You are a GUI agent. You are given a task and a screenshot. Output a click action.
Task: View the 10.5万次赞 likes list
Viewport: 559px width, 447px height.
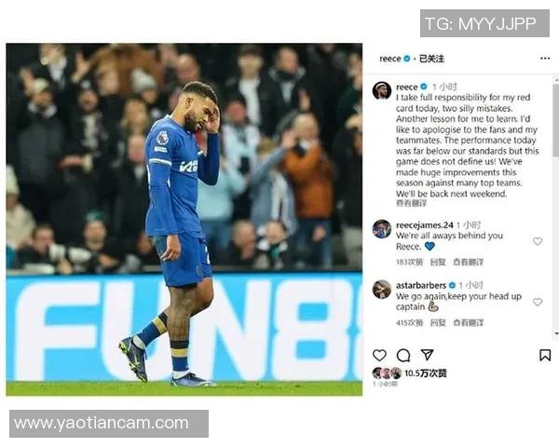pyautogui.click(x=426, y=373)
